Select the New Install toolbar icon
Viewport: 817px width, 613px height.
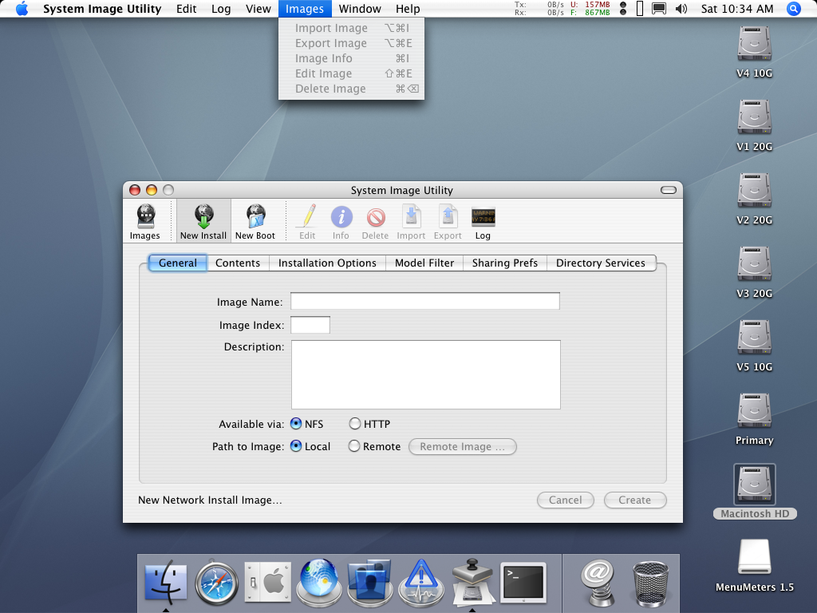pos(203,222)
